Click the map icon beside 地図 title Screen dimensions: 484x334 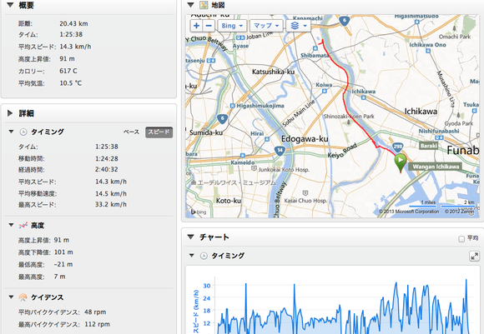click(204, 5)
